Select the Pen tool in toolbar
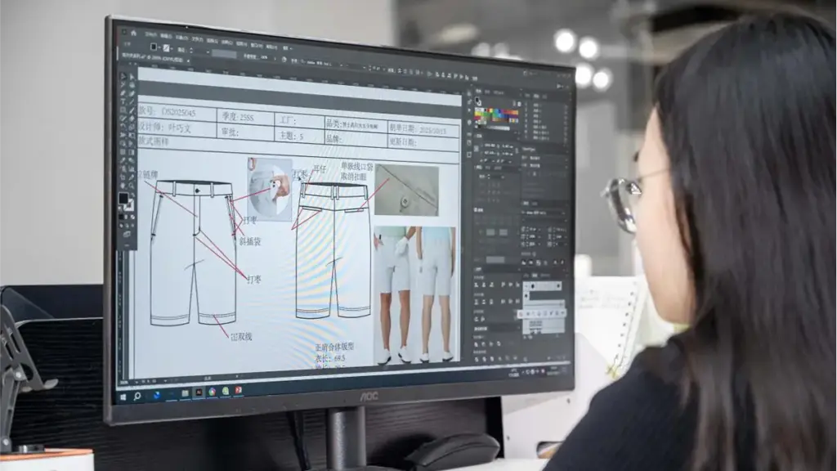 point(123,93)
